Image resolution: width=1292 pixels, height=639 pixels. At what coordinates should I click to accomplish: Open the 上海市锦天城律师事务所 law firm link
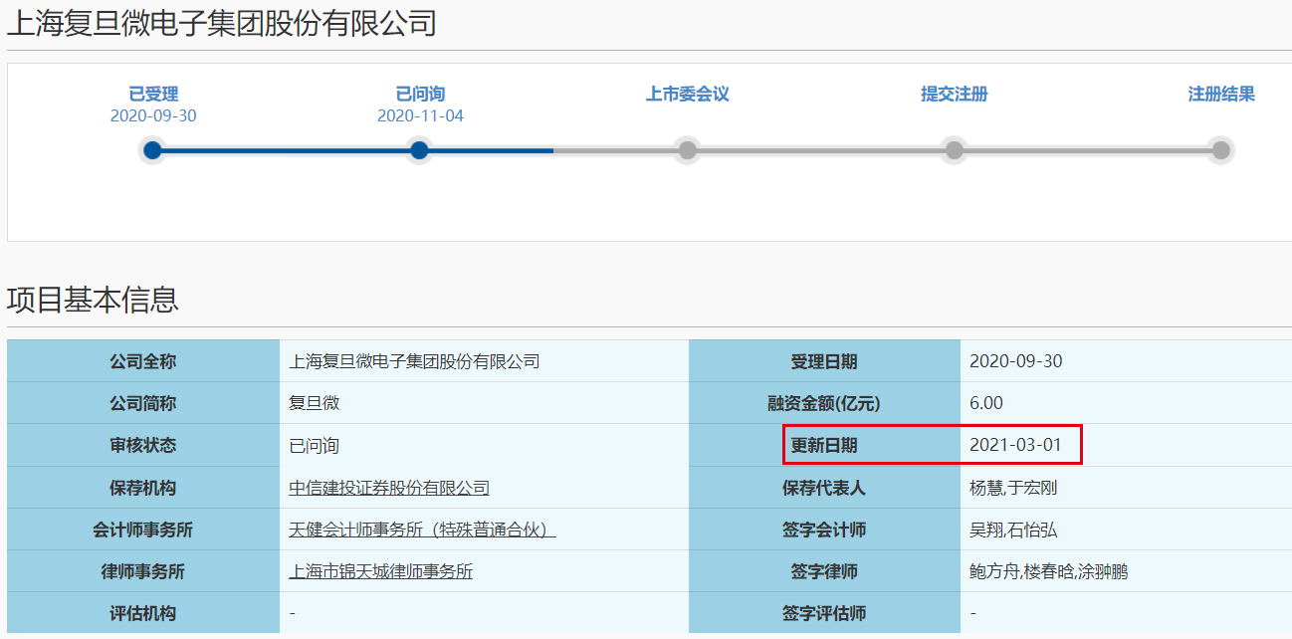click(x=381, y=571)
